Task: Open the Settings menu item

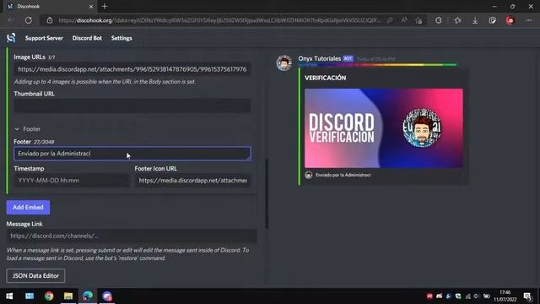Action: [121, 38]
